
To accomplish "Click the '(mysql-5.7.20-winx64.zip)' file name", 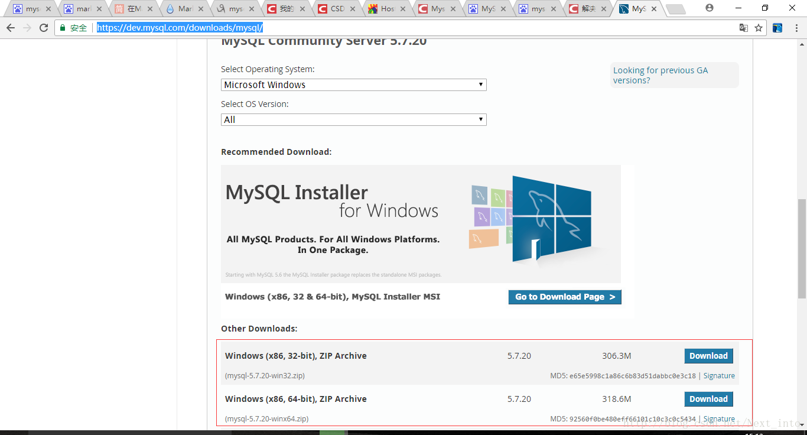I will point(266,419).
